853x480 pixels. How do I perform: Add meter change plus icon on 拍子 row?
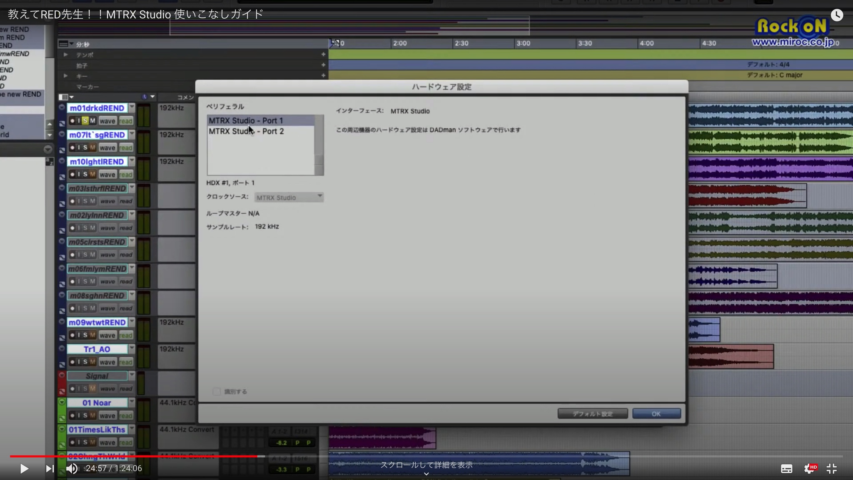pos(323,65)
